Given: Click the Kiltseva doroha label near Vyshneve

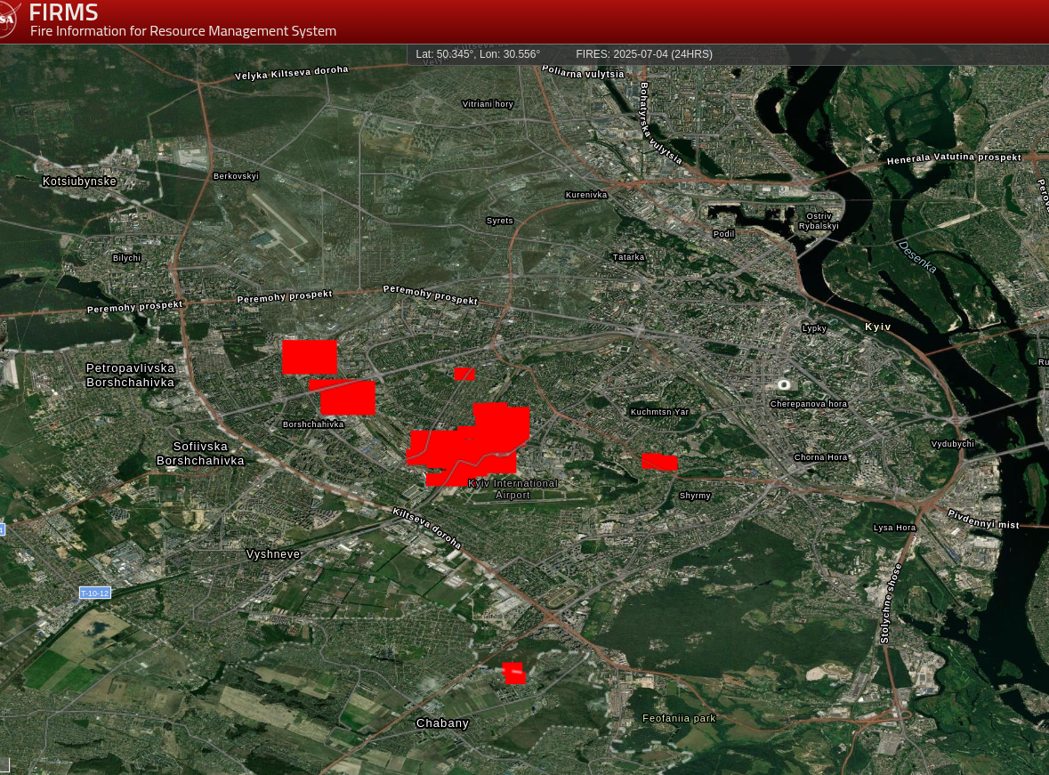Looking at the screenshot, I should 427,528.
